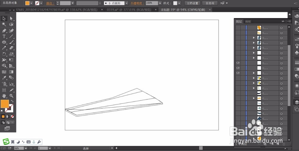Select the Eyedropper tool
This screenshot has width=299, height=151.
4,78
